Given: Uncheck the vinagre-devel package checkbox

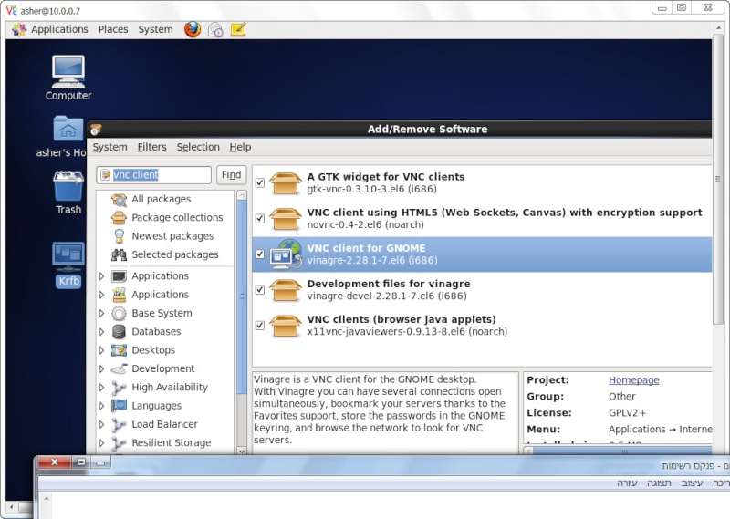Looking at the screenshot, I should [x=260, y=289].
